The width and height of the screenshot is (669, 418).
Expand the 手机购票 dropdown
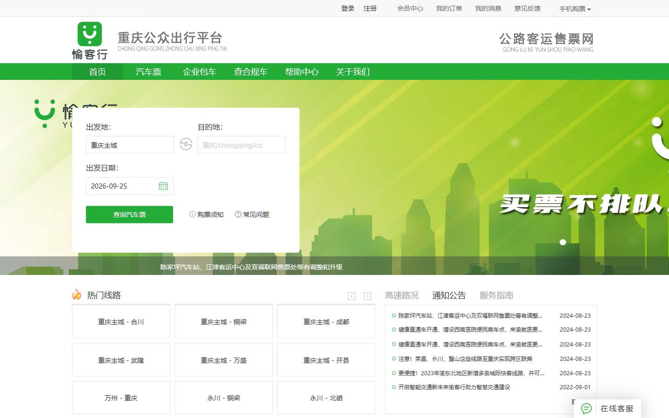click(575, 9)
